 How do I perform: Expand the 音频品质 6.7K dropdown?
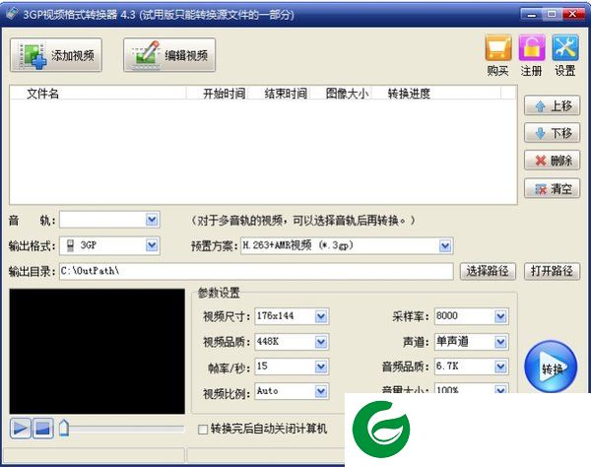pyautogui.click(x=500, y=367)
